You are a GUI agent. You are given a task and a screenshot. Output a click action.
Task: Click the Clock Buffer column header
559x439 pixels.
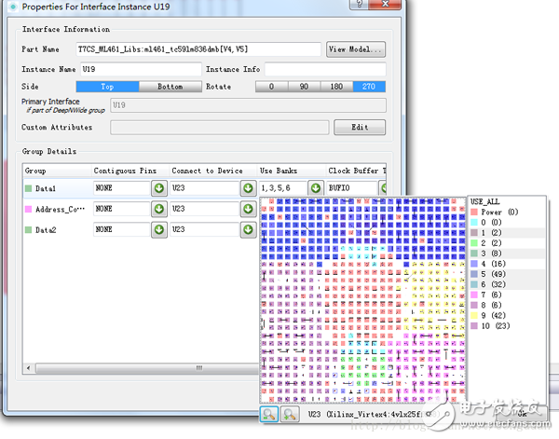tap(356, 171)
